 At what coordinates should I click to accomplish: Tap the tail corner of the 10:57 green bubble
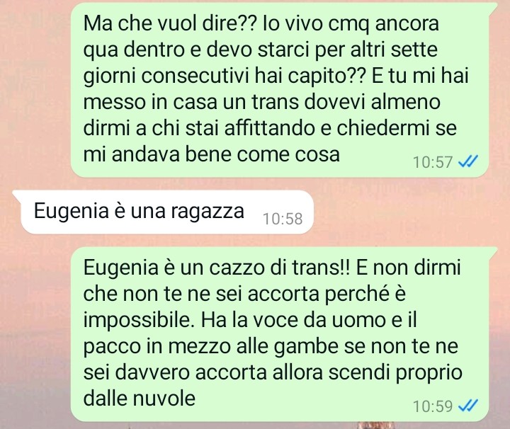493,7
